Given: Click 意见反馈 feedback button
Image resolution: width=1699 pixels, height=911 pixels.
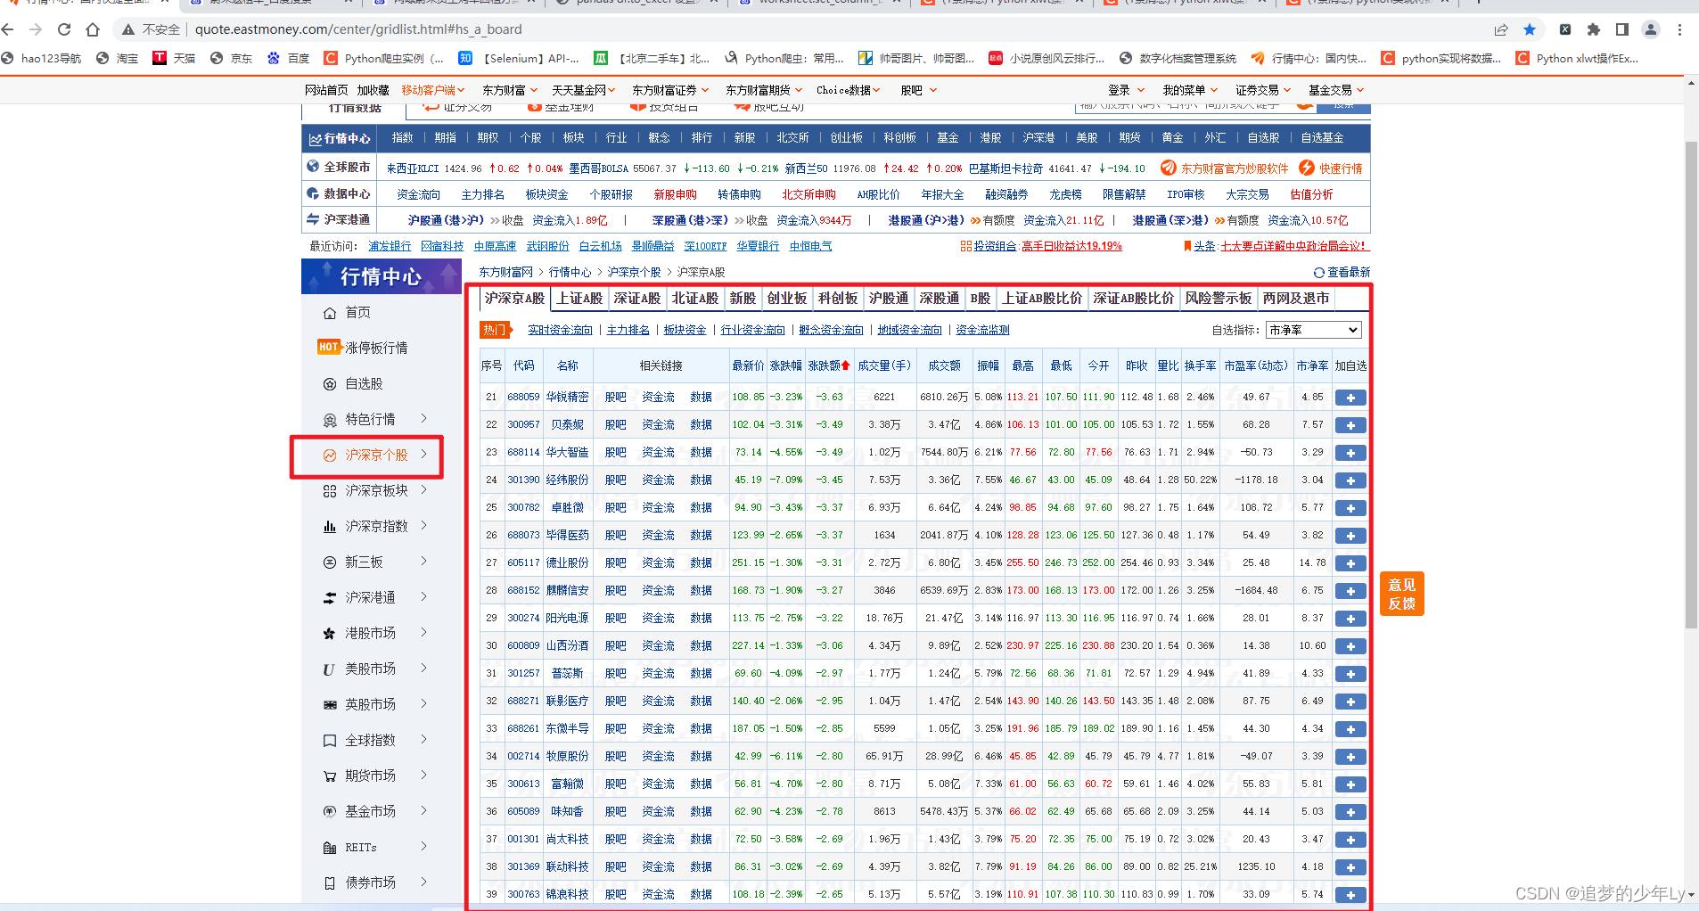Looking at the screenshot, I should 1402,594.
